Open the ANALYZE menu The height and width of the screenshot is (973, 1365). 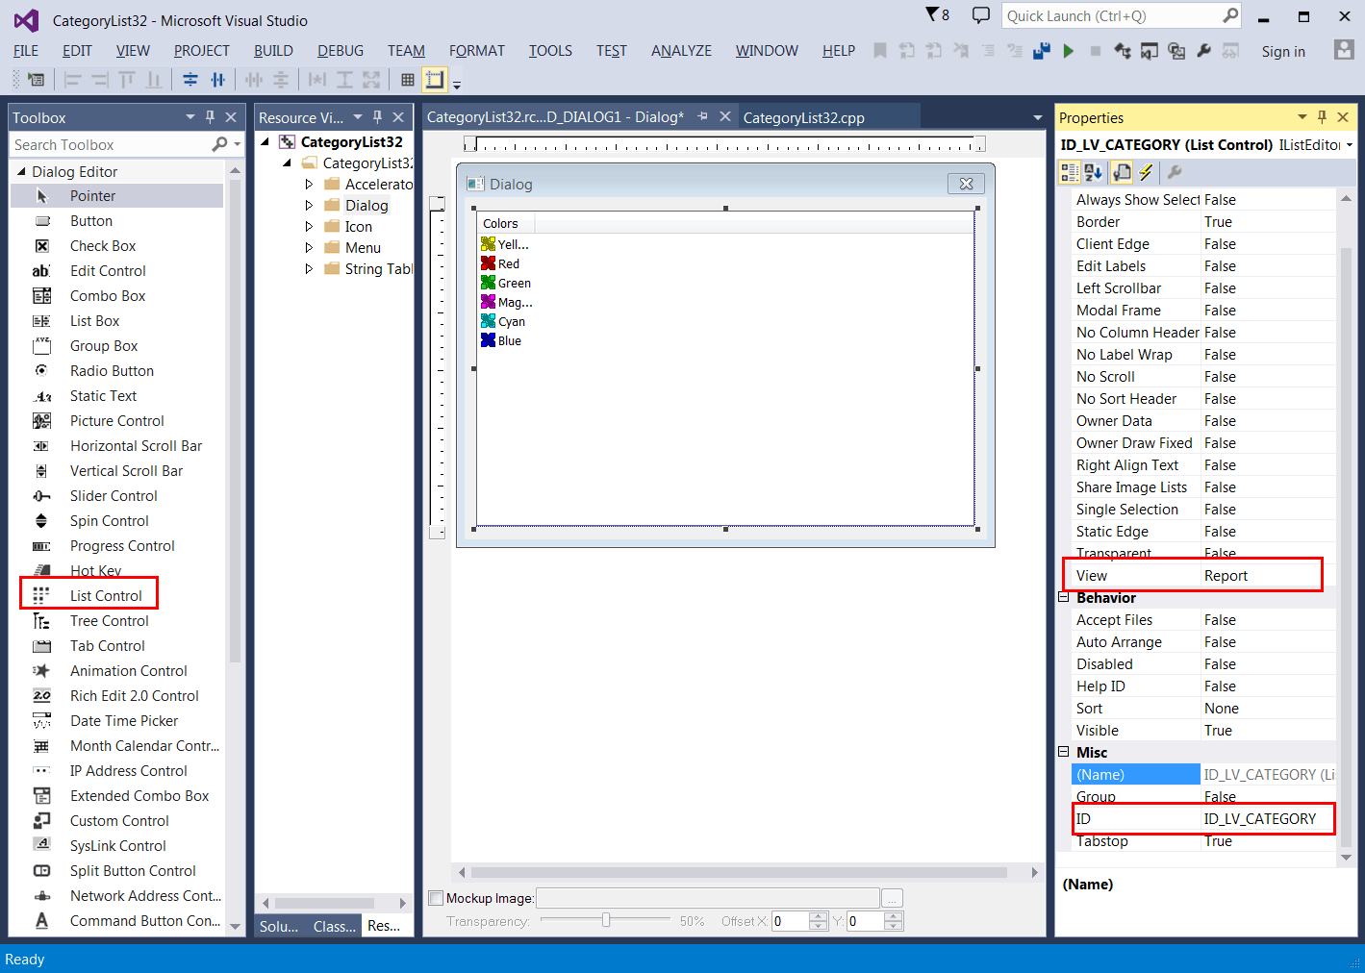tap(681, 51)
